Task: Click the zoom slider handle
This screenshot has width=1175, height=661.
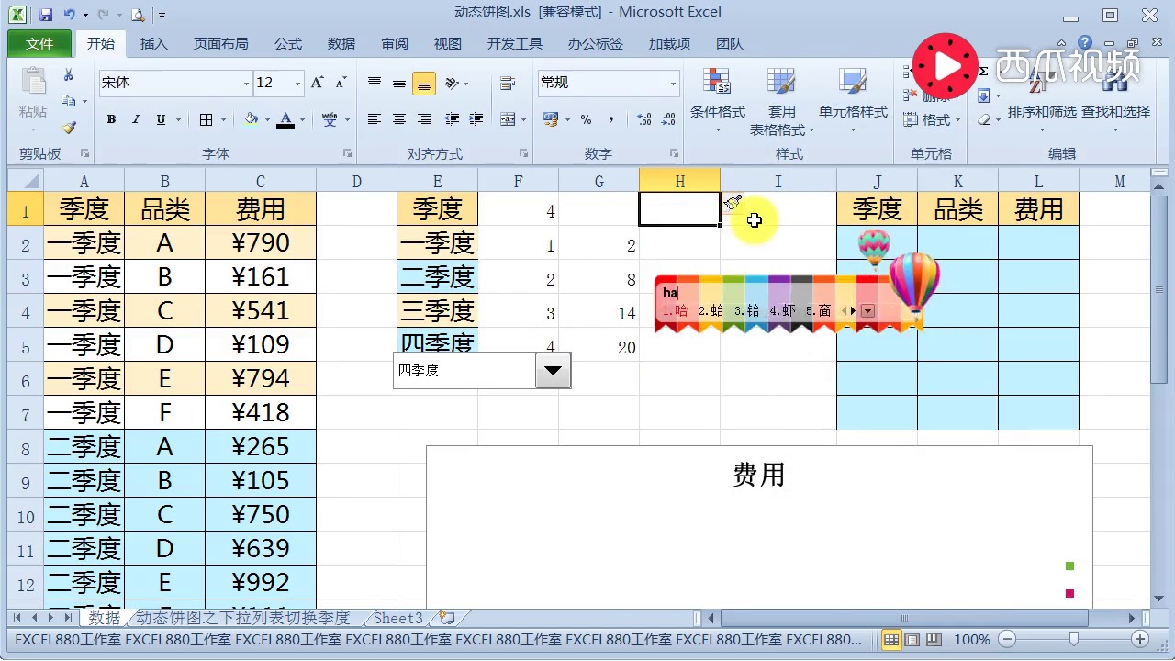Action: click(x=1074, y=639)
